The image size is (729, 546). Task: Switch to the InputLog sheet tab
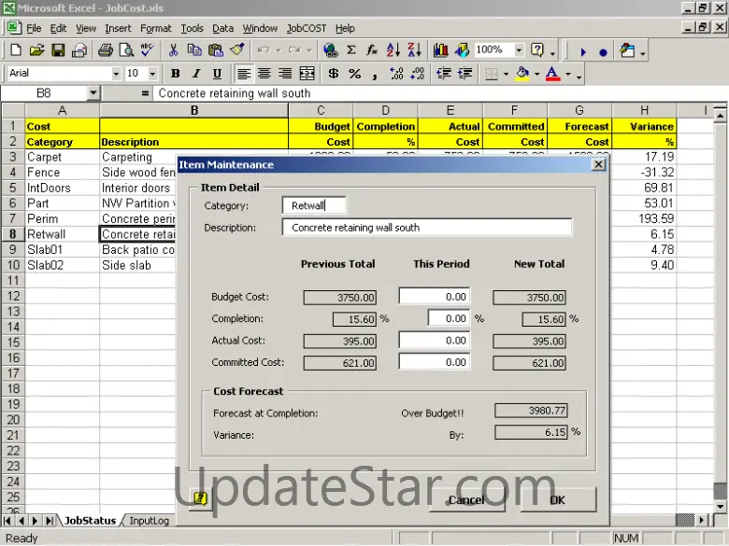[x=149, y=521]
